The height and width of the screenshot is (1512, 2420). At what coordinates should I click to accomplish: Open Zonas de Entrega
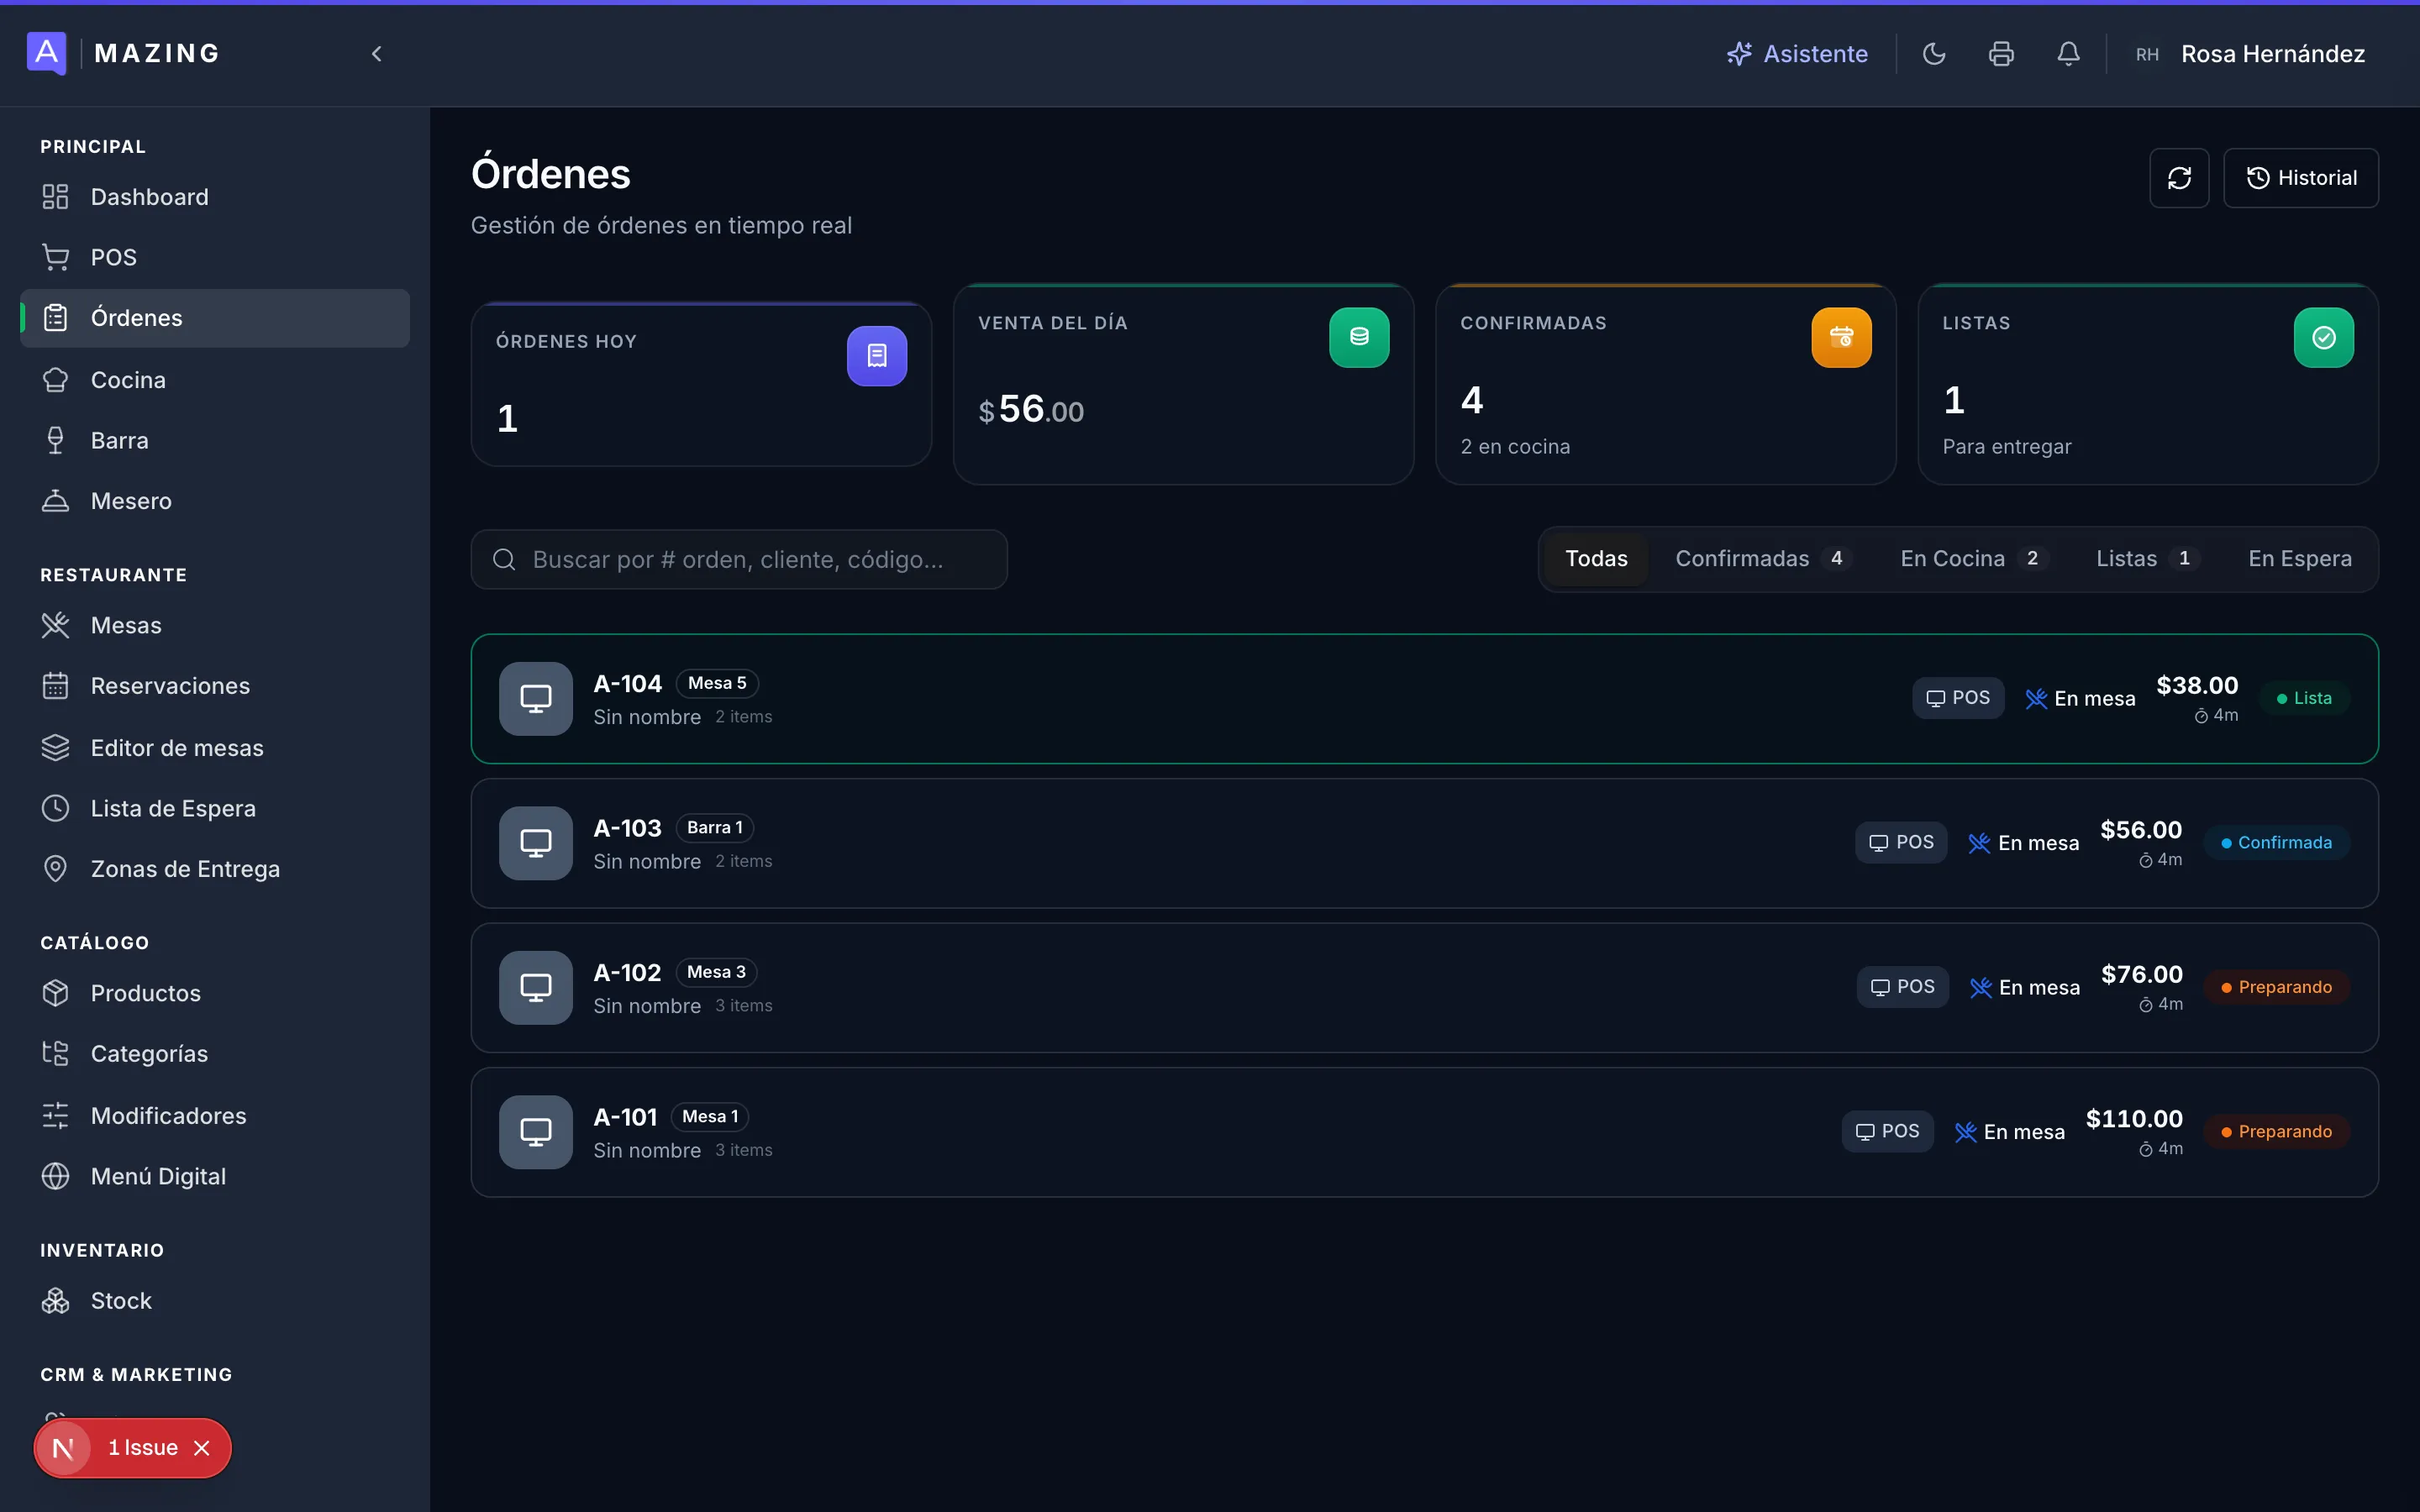[215, 869]
